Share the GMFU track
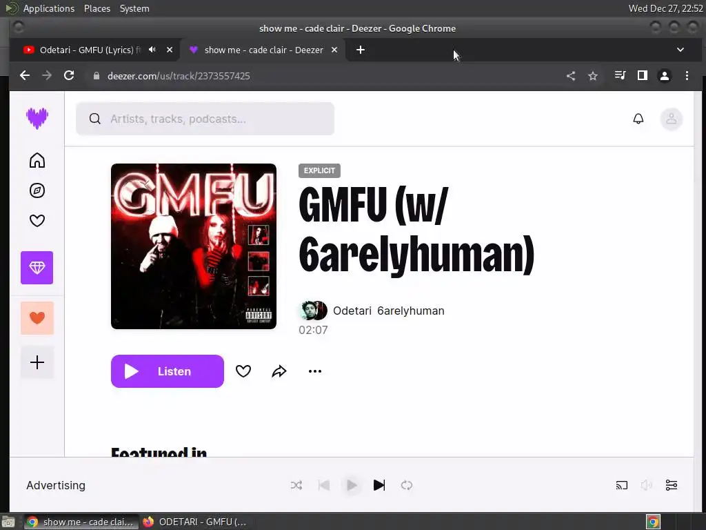Screen dimensions: 706x530 tap(279, 371)
